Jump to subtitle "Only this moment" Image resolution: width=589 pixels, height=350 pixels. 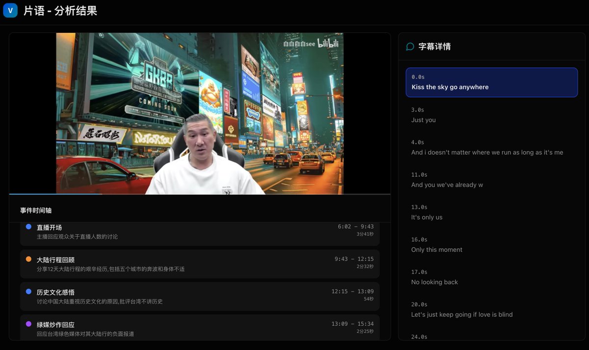click(x=492, y=244)
